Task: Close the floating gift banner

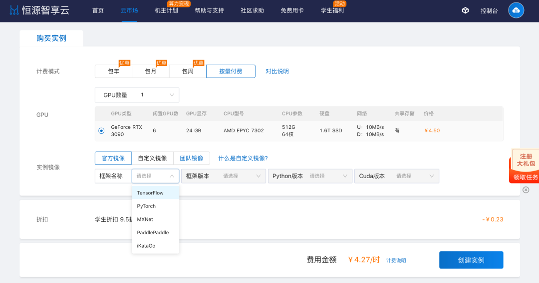Action: [x=526, y=190]
